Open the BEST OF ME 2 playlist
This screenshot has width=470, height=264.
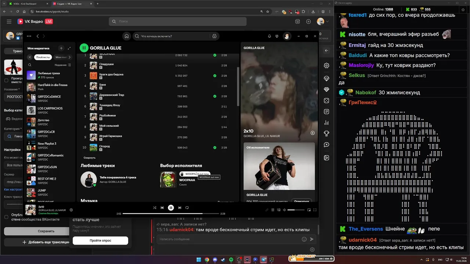coord(49,181)
